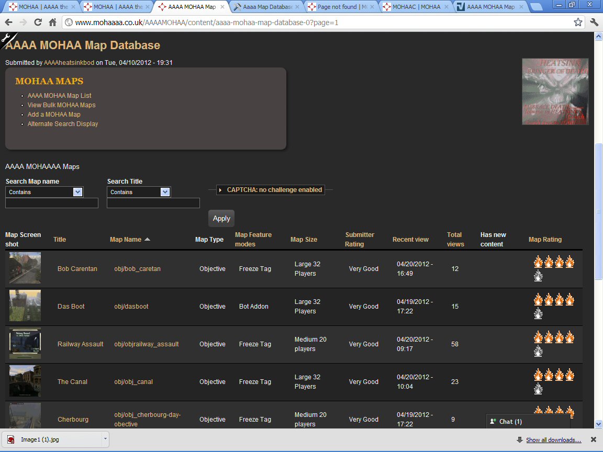Close the downloads bar
The image size is (603, 452).
[x=594, y=439]
